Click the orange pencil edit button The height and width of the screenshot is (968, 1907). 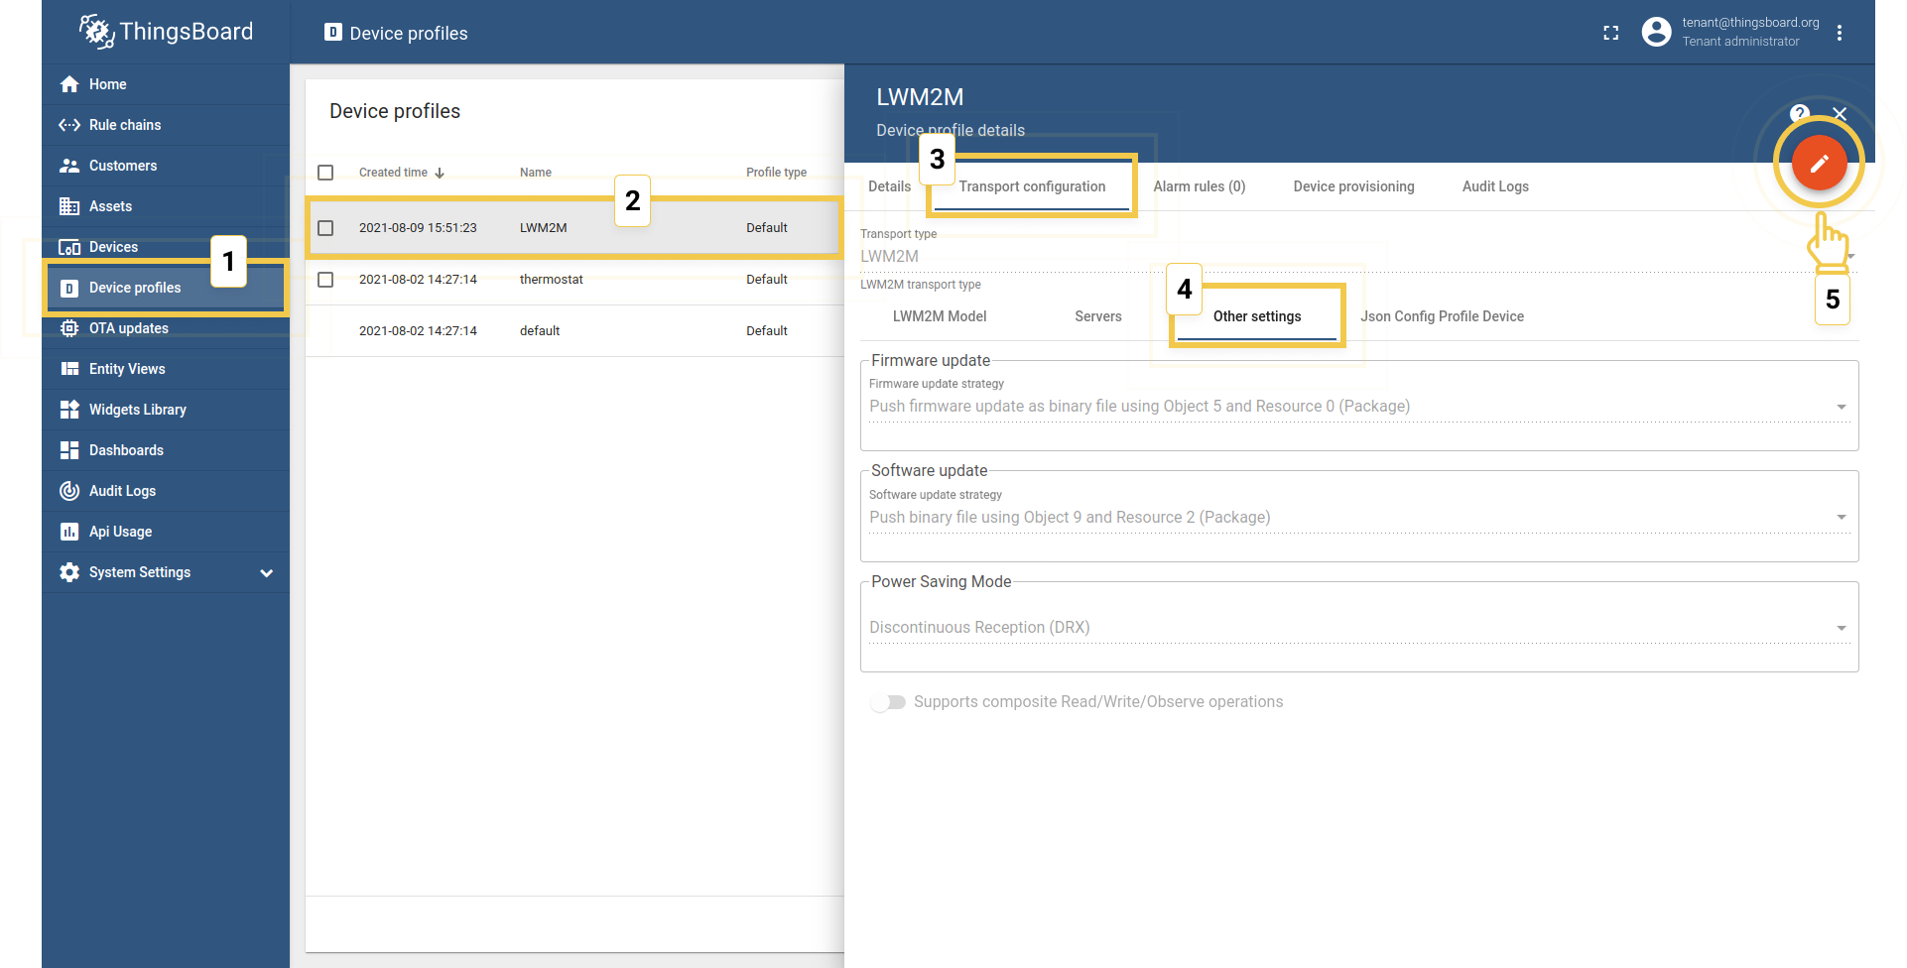point(1818,163)
